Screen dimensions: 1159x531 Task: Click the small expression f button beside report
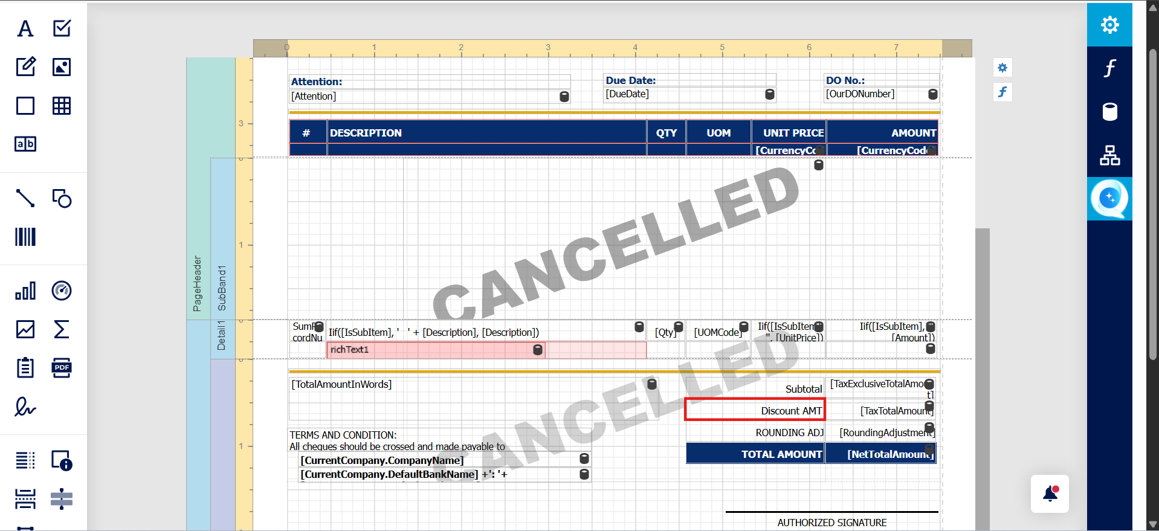1002,92
